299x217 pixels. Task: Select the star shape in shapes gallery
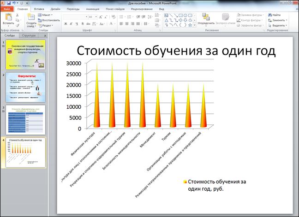190,25
